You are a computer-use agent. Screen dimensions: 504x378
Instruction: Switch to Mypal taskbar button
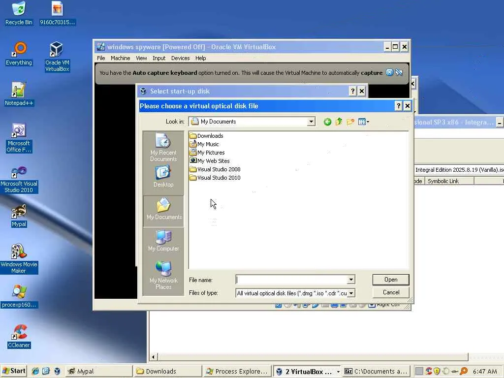coord(99,371)
